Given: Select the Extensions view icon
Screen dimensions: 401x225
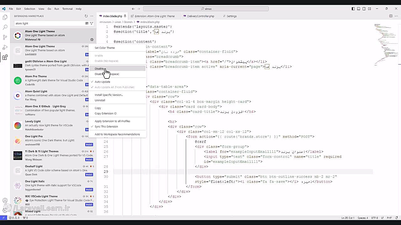Looking at the screenshot, I should coord(5,57).
